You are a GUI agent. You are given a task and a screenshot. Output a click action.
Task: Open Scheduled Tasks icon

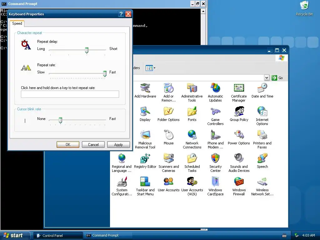pos(192,158)
